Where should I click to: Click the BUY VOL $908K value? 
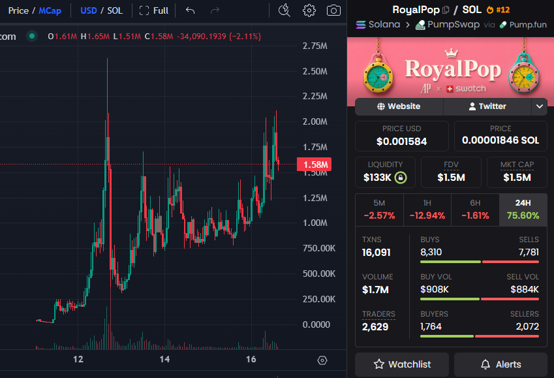[x=434, y=290]
